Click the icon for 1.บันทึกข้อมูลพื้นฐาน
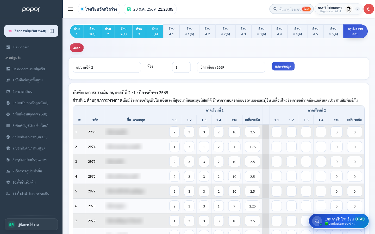The image size is (375, 234). [8, 80]
